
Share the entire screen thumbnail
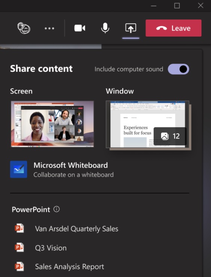point(52,124)
